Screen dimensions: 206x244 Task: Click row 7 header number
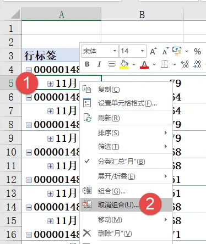coord(11,110)
